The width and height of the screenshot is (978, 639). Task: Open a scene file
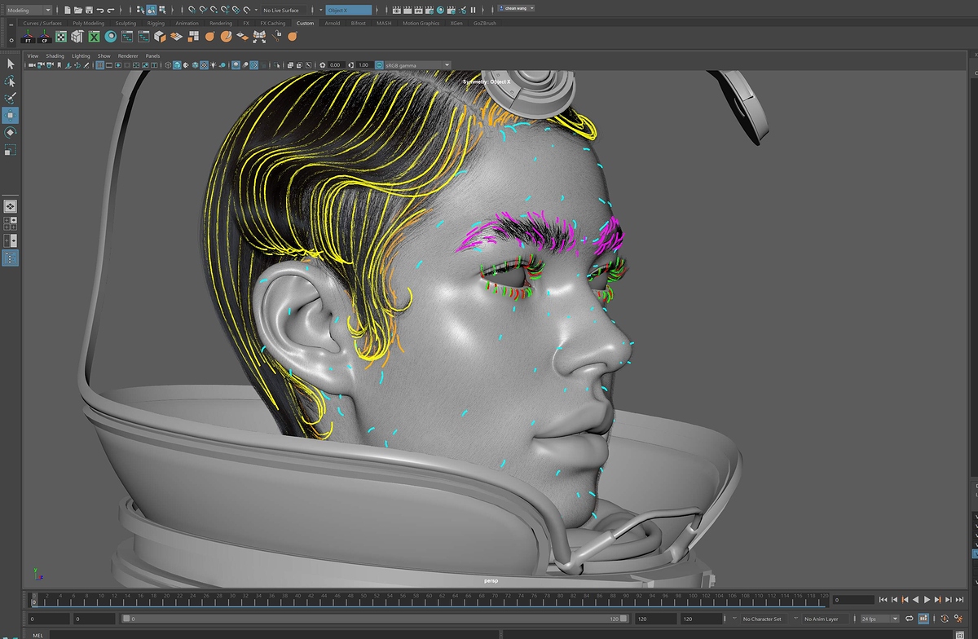click(x=78, y=10)
